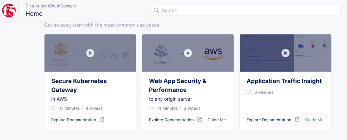347x140 pixels.
Task: Select the Secure Kubernetes Gateway card title
Action: 79,85
